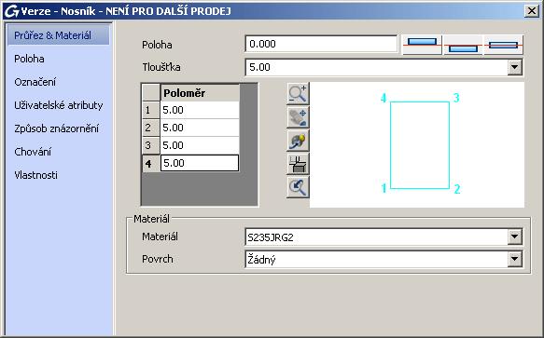Screen dimensions: 544x338
Task: Click radius cell in row 4
Action: [x=200, y=163]
